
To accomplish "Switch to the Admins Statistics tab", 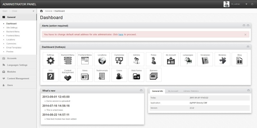I will [191, 91].
